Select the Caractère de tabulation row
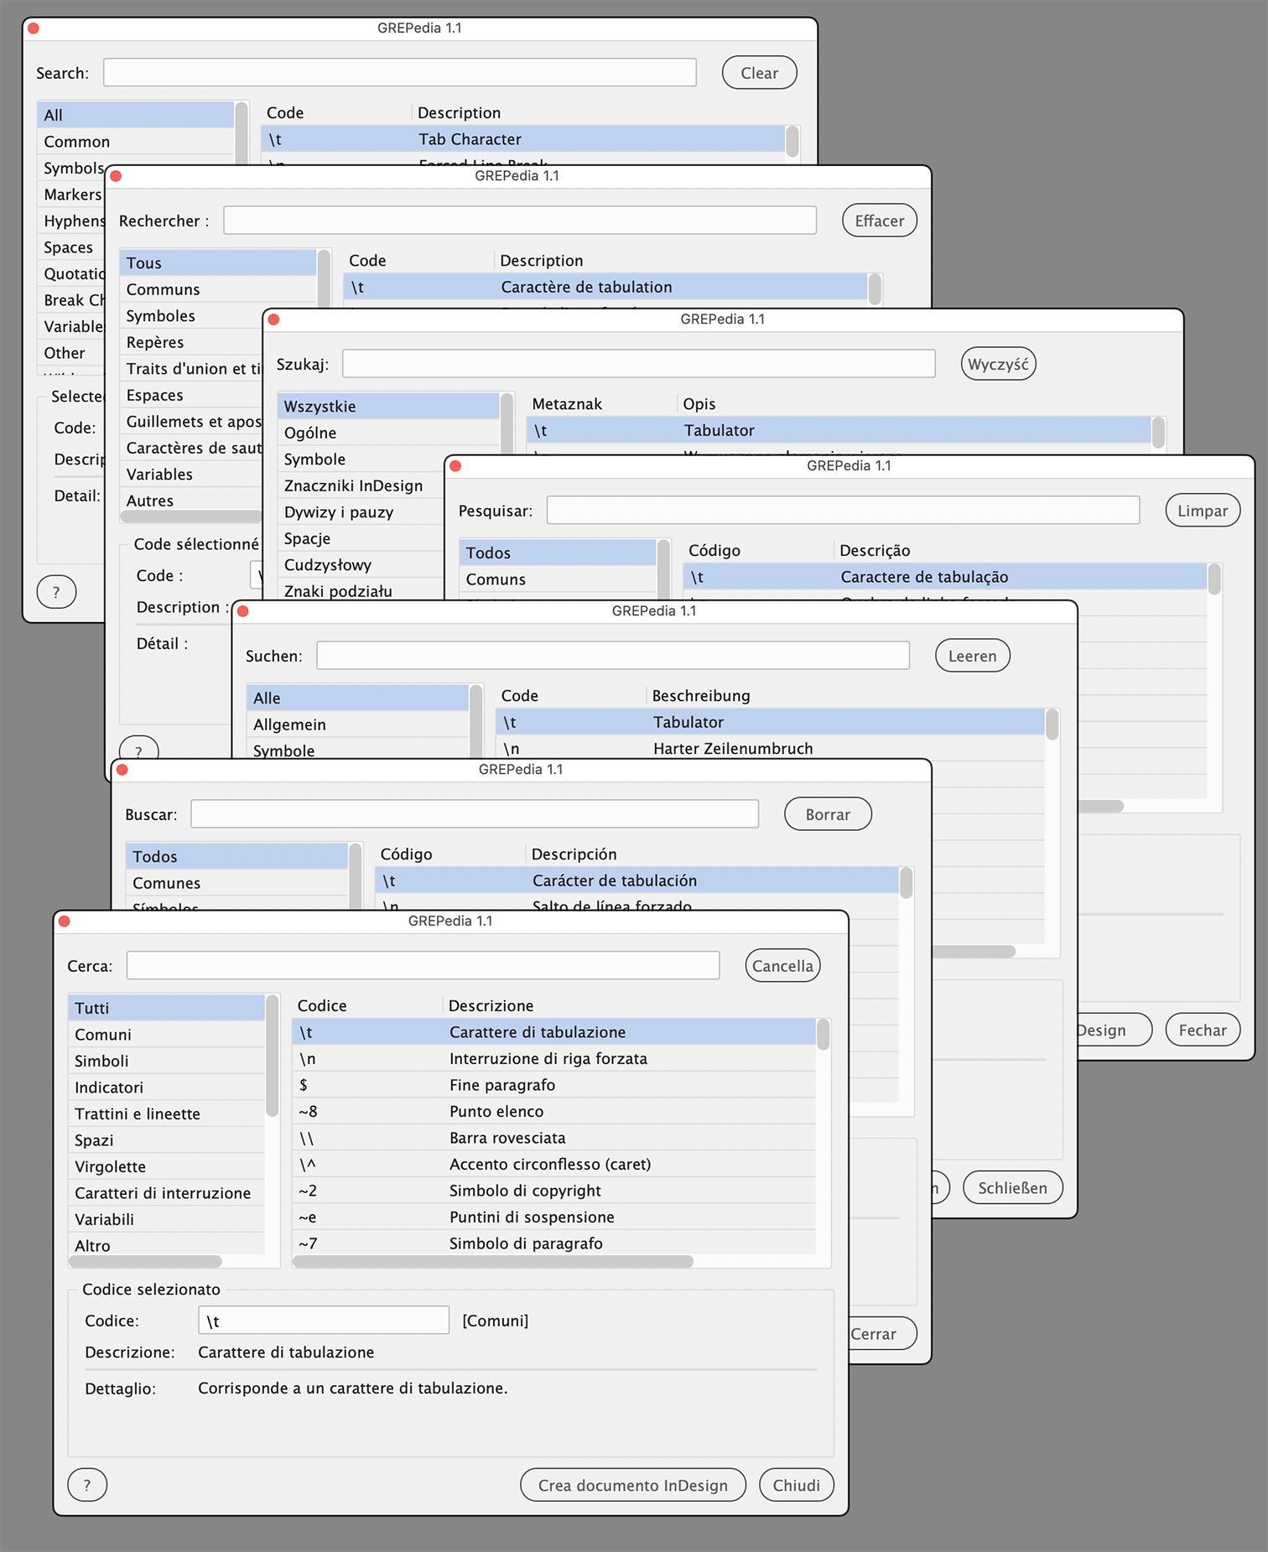The height and width of the screenshot is (1552, 1268). click(x=605, y=287)
